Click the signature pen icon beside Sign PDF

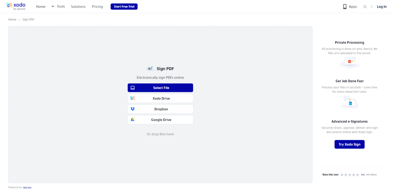click(x=150, y=68)
